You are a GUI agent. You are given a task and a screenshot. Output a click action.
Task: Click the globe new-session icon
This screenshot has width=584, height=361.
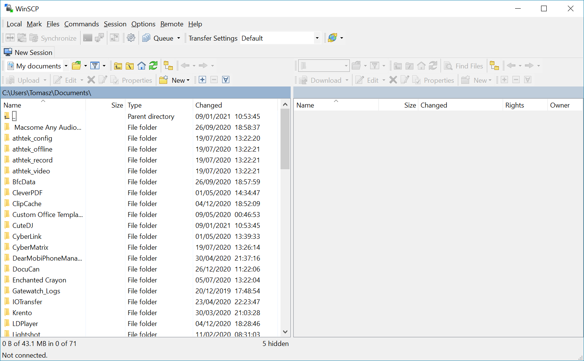[x=332, y=38]
